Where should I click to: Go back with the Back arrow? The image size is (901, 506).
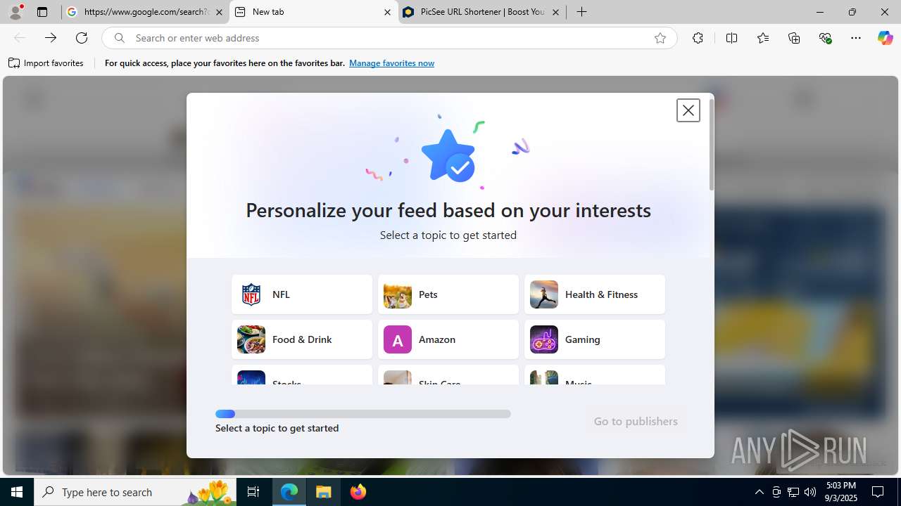click(x=20, y=38)
